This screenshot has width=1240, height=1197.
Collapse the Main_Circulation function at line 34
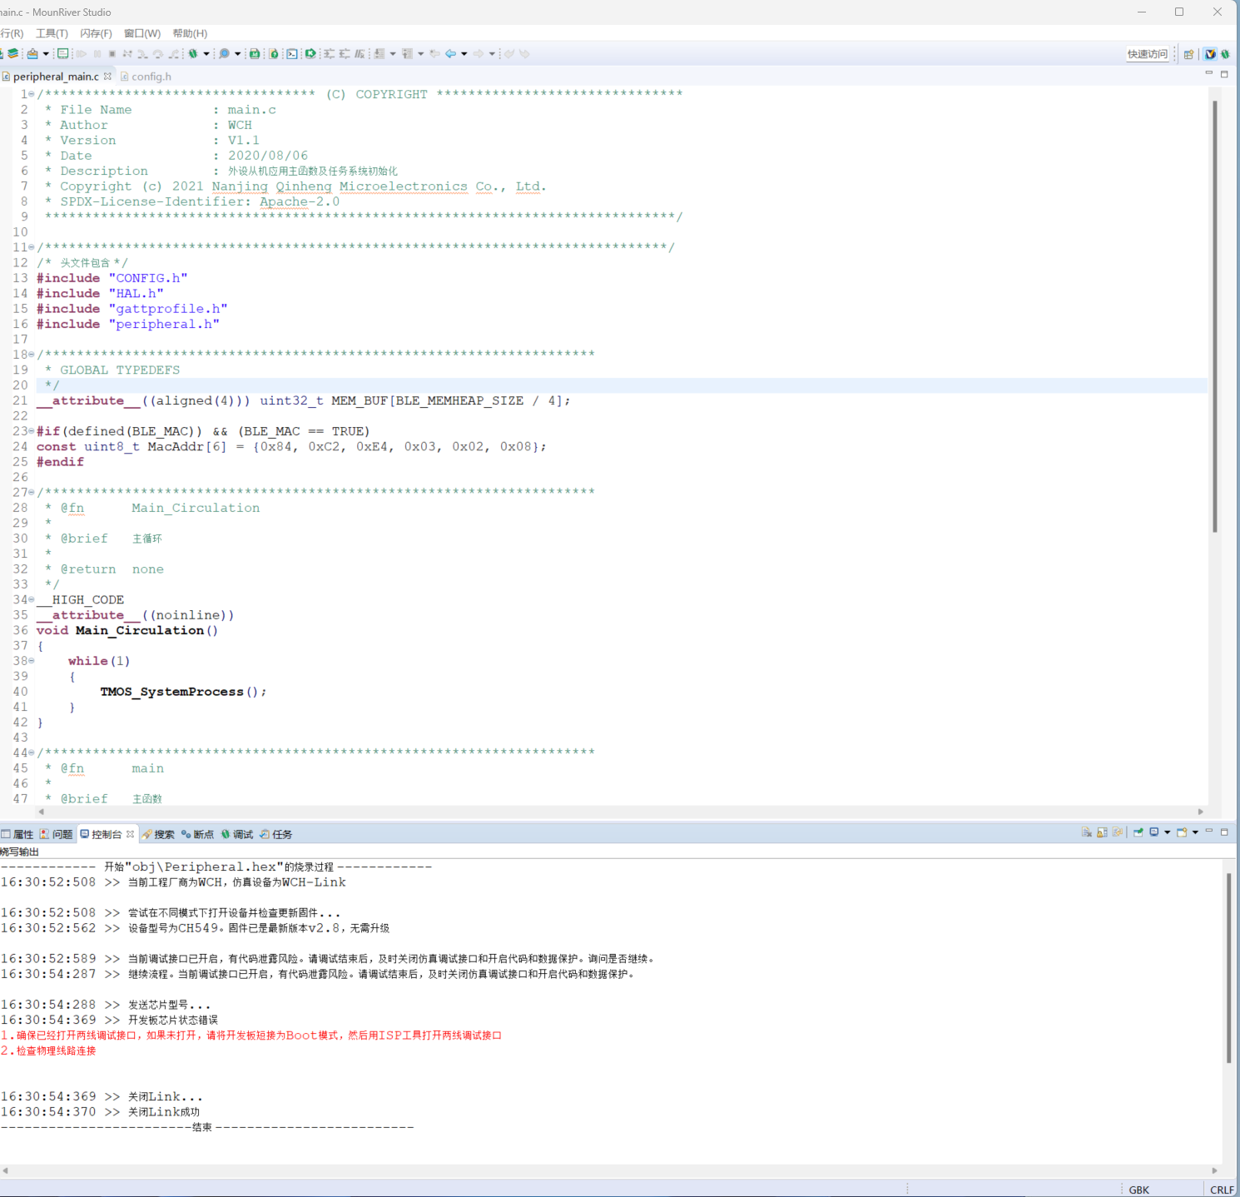32,599
